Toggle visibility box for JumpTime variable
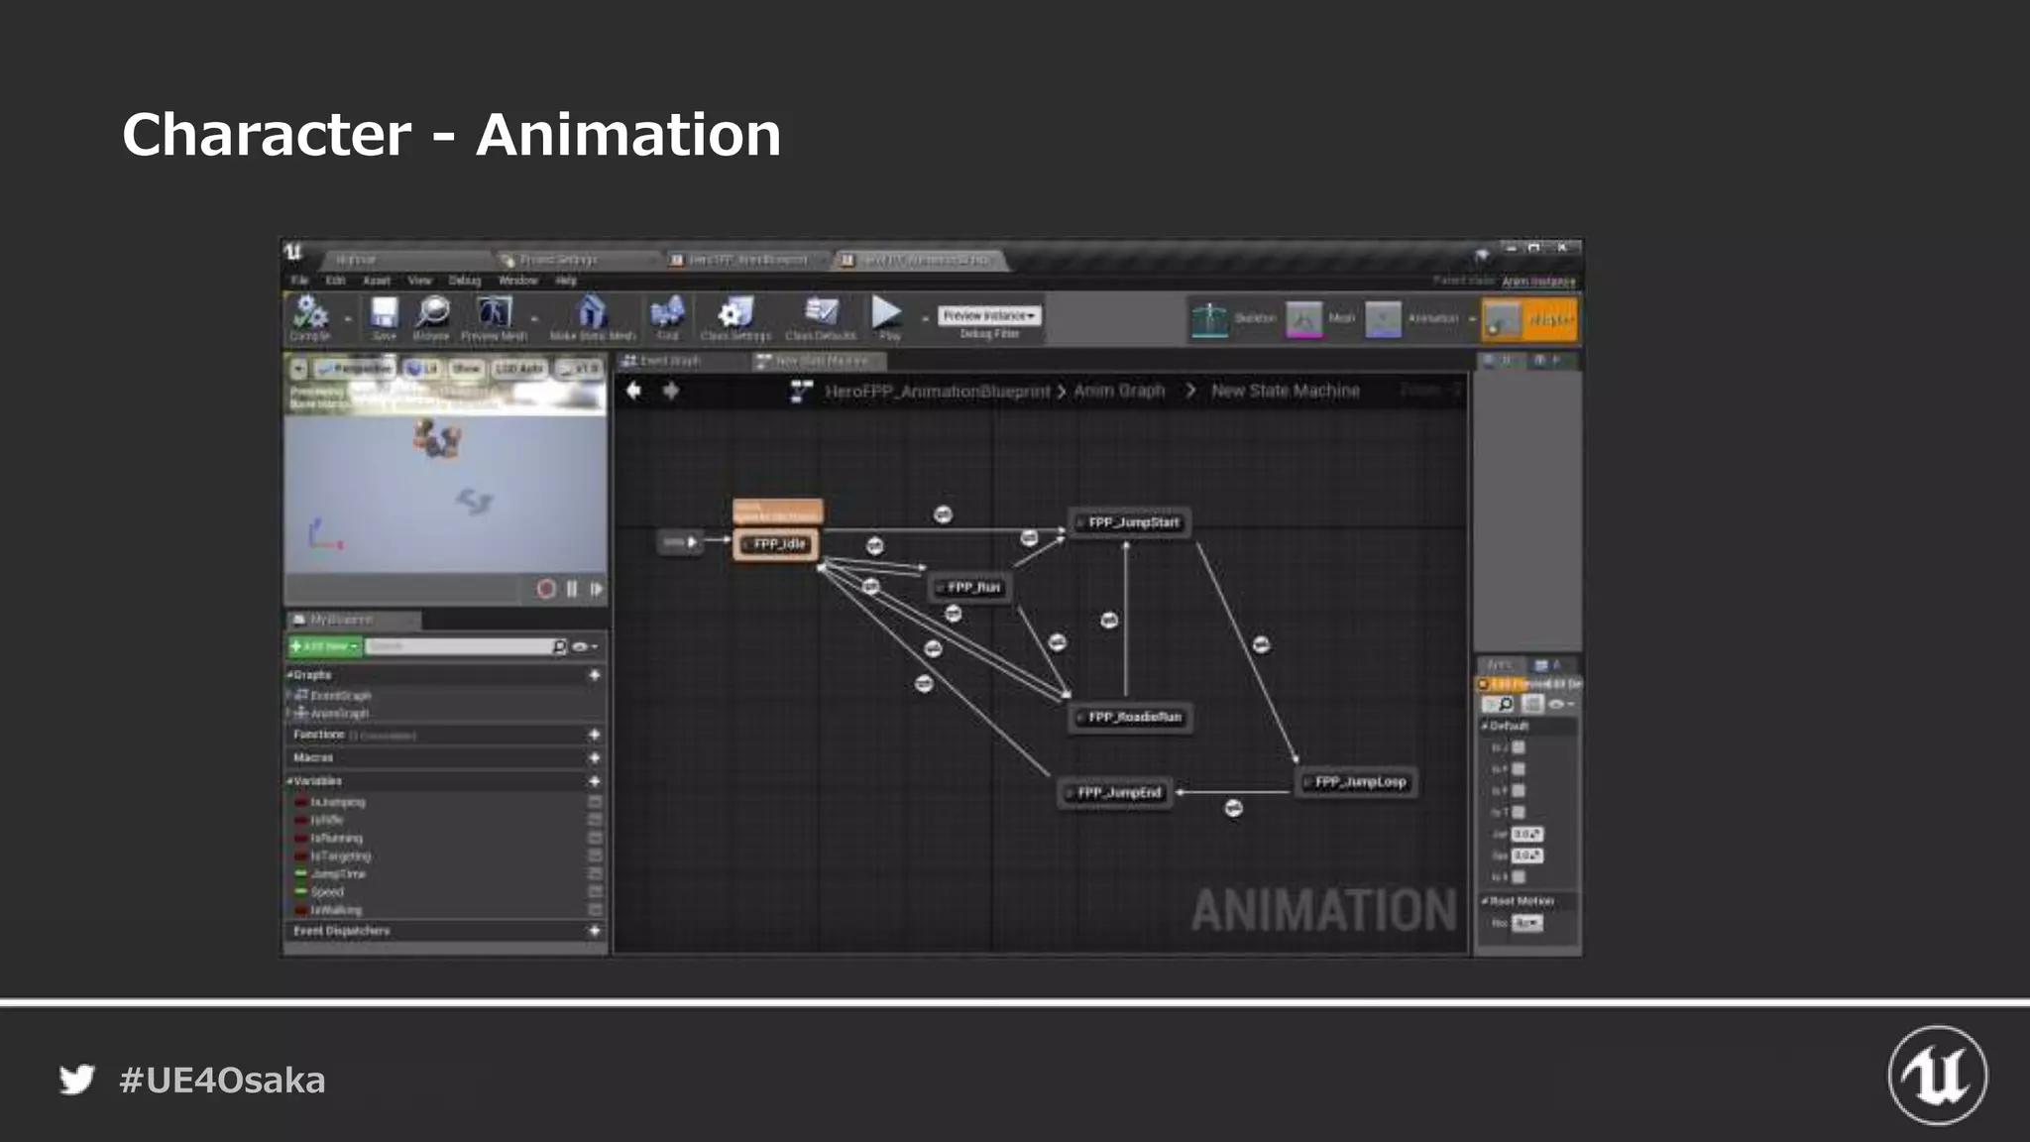The height and width of the screenshot is (1142, 2030). point(595,873)
